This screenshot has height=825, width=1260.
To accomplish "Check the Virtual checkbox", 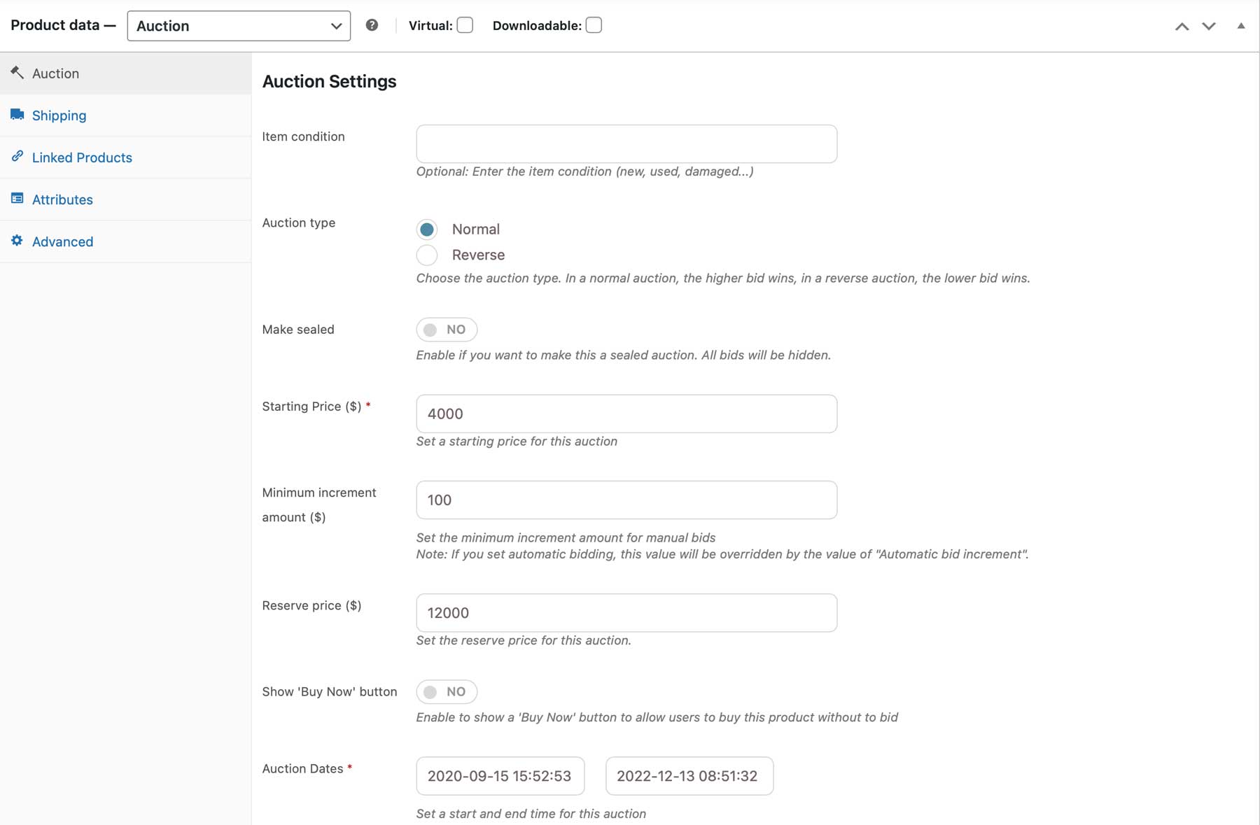I will pos(465,24).
